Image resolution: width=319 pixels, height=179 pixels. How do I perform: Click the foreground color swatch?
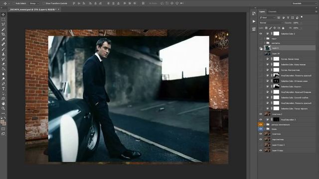tap(2, 122)
